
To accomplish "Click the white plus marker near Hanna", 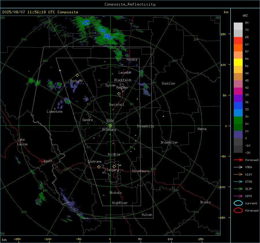I will click(x=163, y=116).
